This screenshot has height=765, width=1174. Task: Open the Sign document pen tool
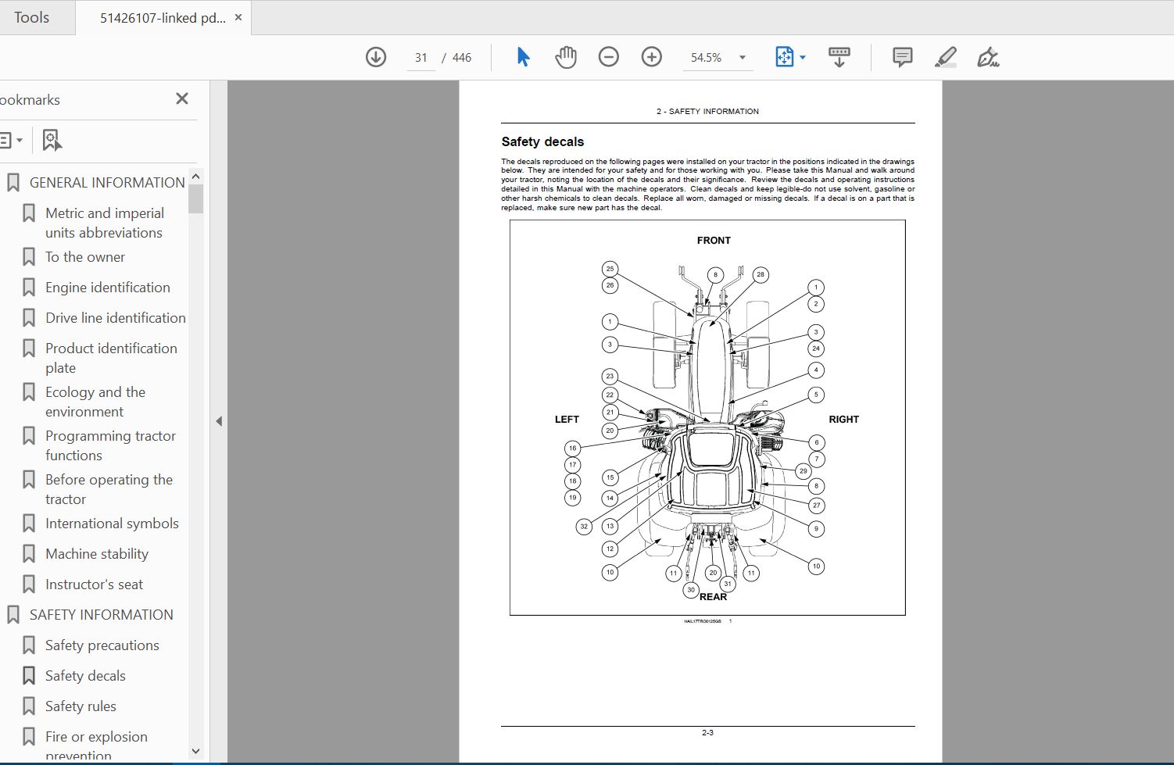click(988, 57)
